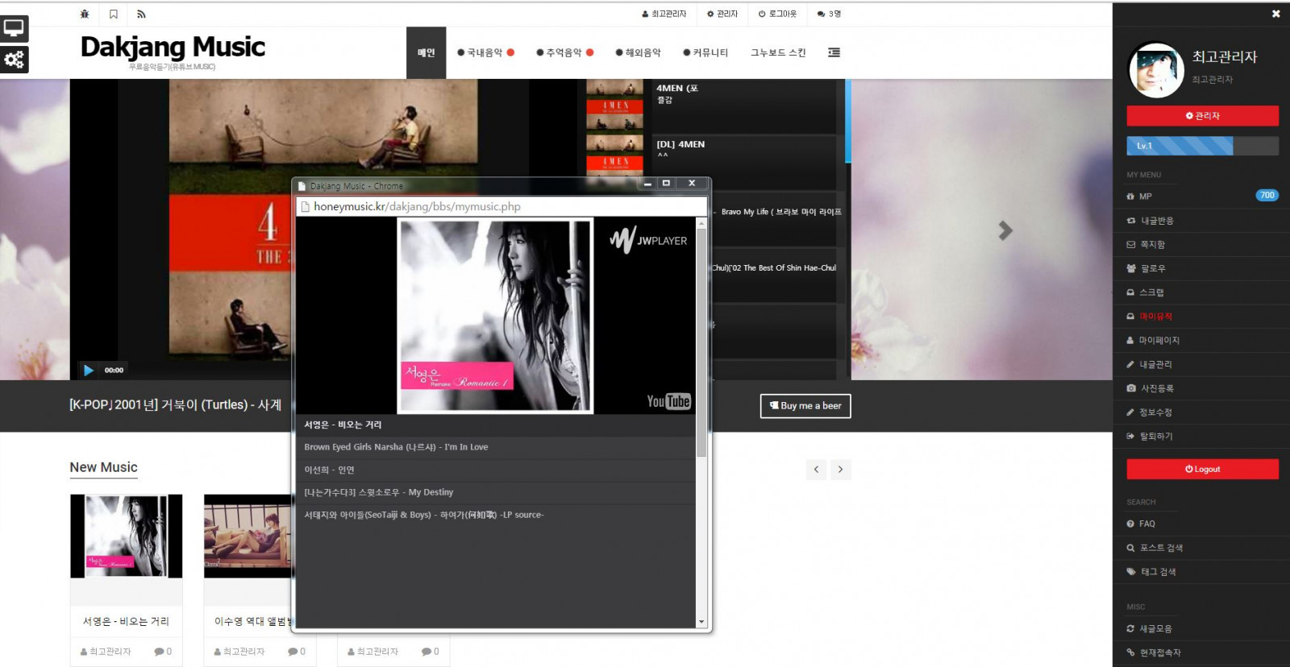Select Bravo My Life in background playlist
1290x667 pixels.
pos(780,212)
